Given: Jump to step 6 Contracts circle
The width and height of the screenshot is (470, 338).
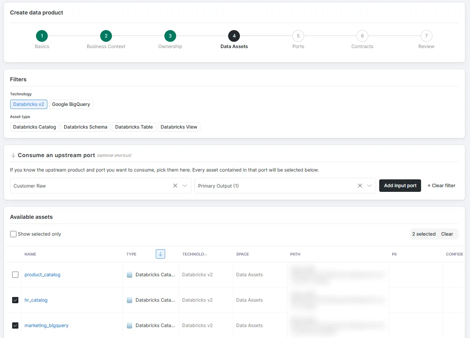Looking at the screenshot, I should tap(362, 36).
